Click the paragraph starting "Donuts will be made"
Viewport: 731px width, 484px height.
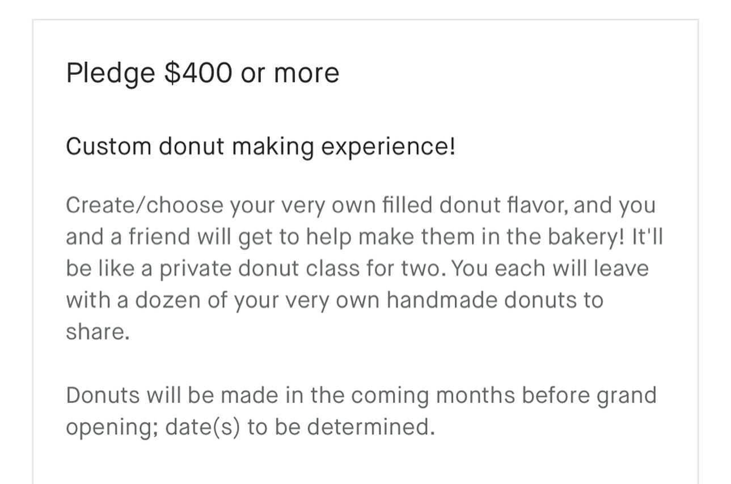pos(361,411)
